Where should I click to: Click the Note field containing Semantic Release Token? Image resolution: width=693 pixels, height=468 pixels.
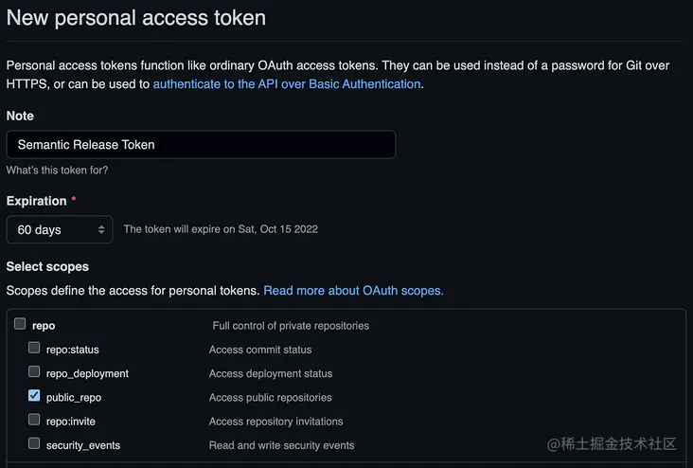click(201, 145)
